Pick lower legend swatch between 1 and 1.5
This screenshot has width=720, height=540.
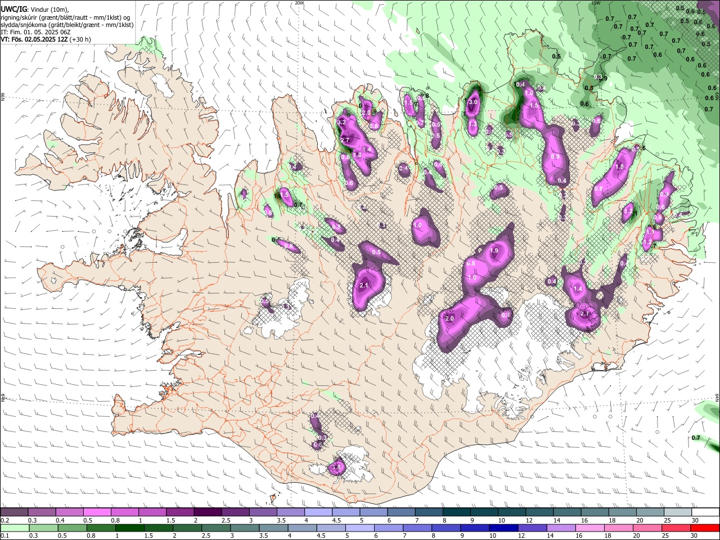pos(130,528)
